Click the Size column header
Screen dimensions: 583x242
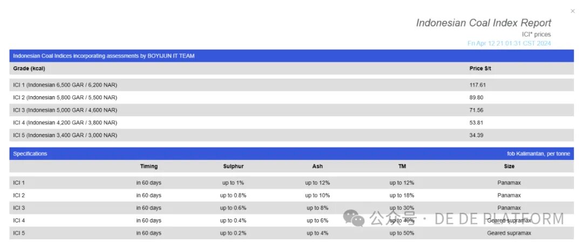[509, 166]
